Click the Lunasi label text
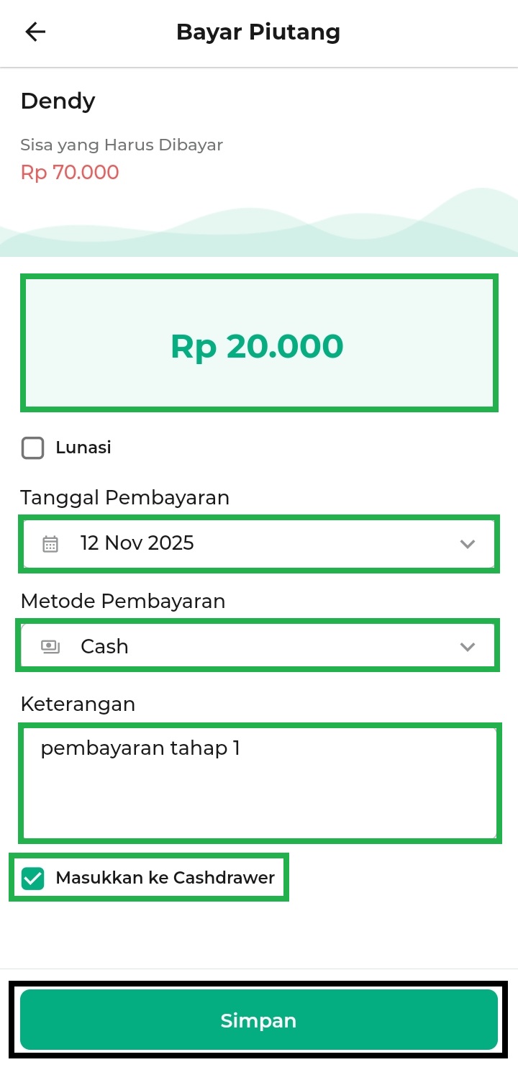 [83, 448]
